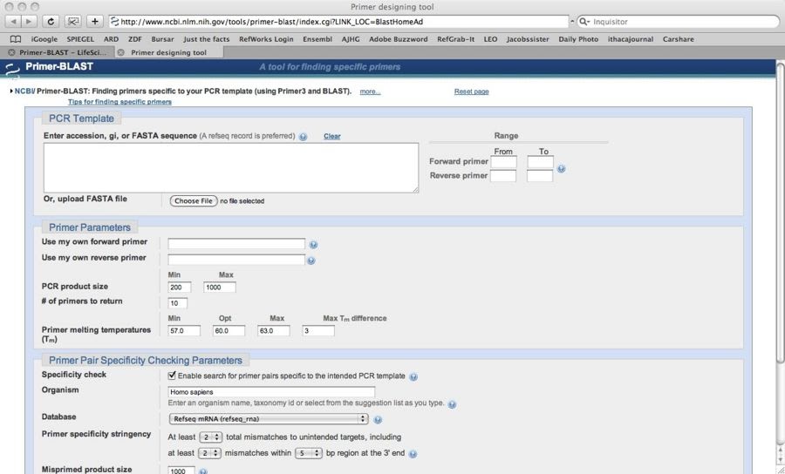785x474 pixels.
Task: Open the Database Refseq mRNA dropdown
Action: [269, 419]
